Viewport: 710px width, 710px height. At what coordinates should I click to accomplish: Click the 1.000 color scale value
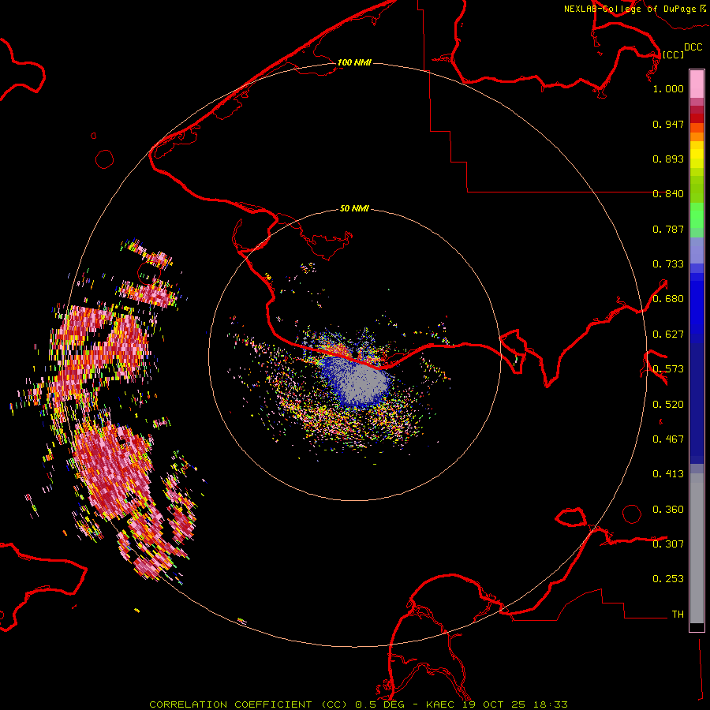[668, 88]
